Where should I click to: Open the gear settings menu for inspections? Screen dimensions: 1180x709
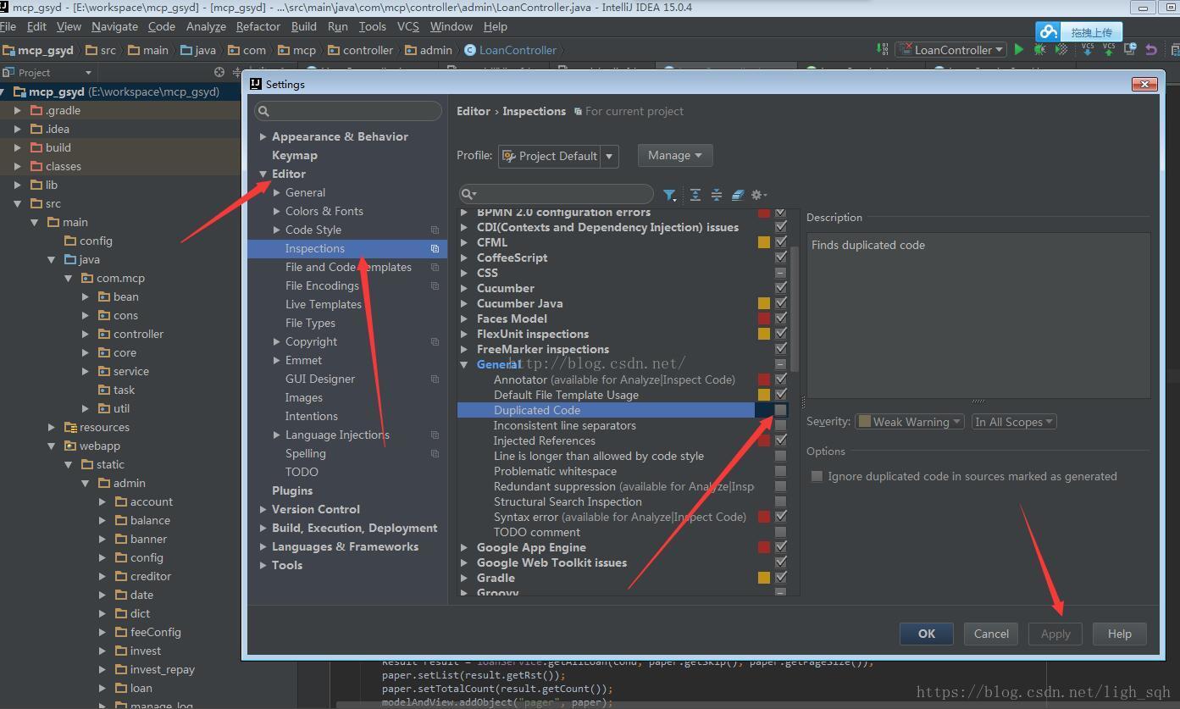759,195
